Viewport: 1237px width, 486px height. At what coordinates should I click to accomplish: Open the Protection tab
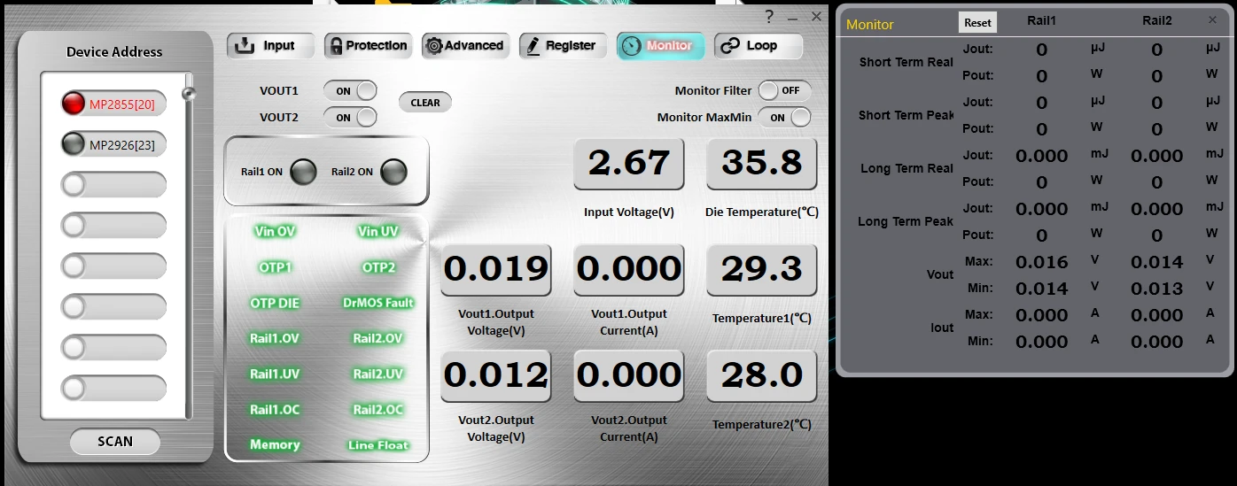[368, 46]
